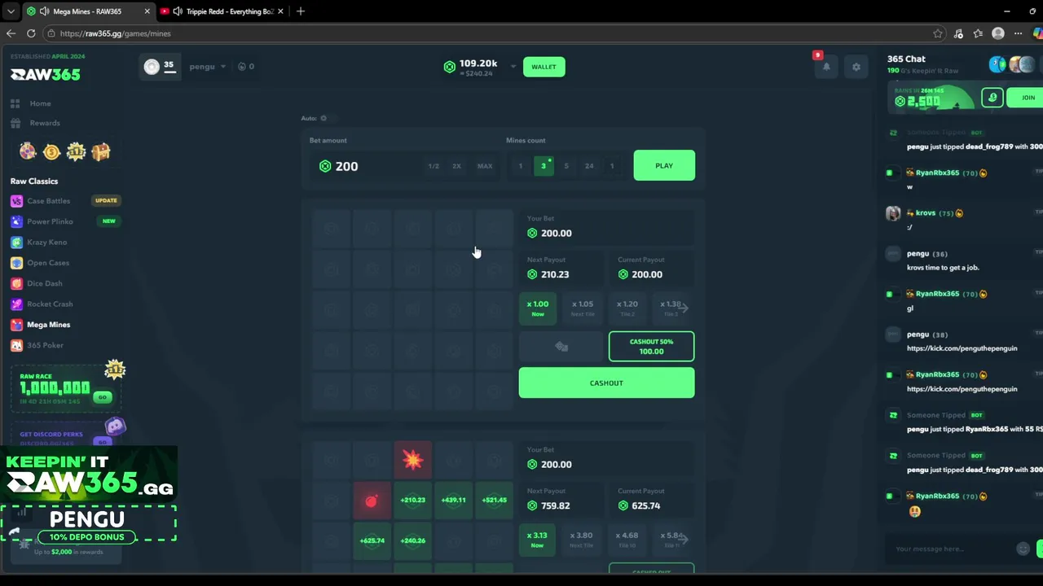
Task: Select mines count 3
Action: [544, 166]
